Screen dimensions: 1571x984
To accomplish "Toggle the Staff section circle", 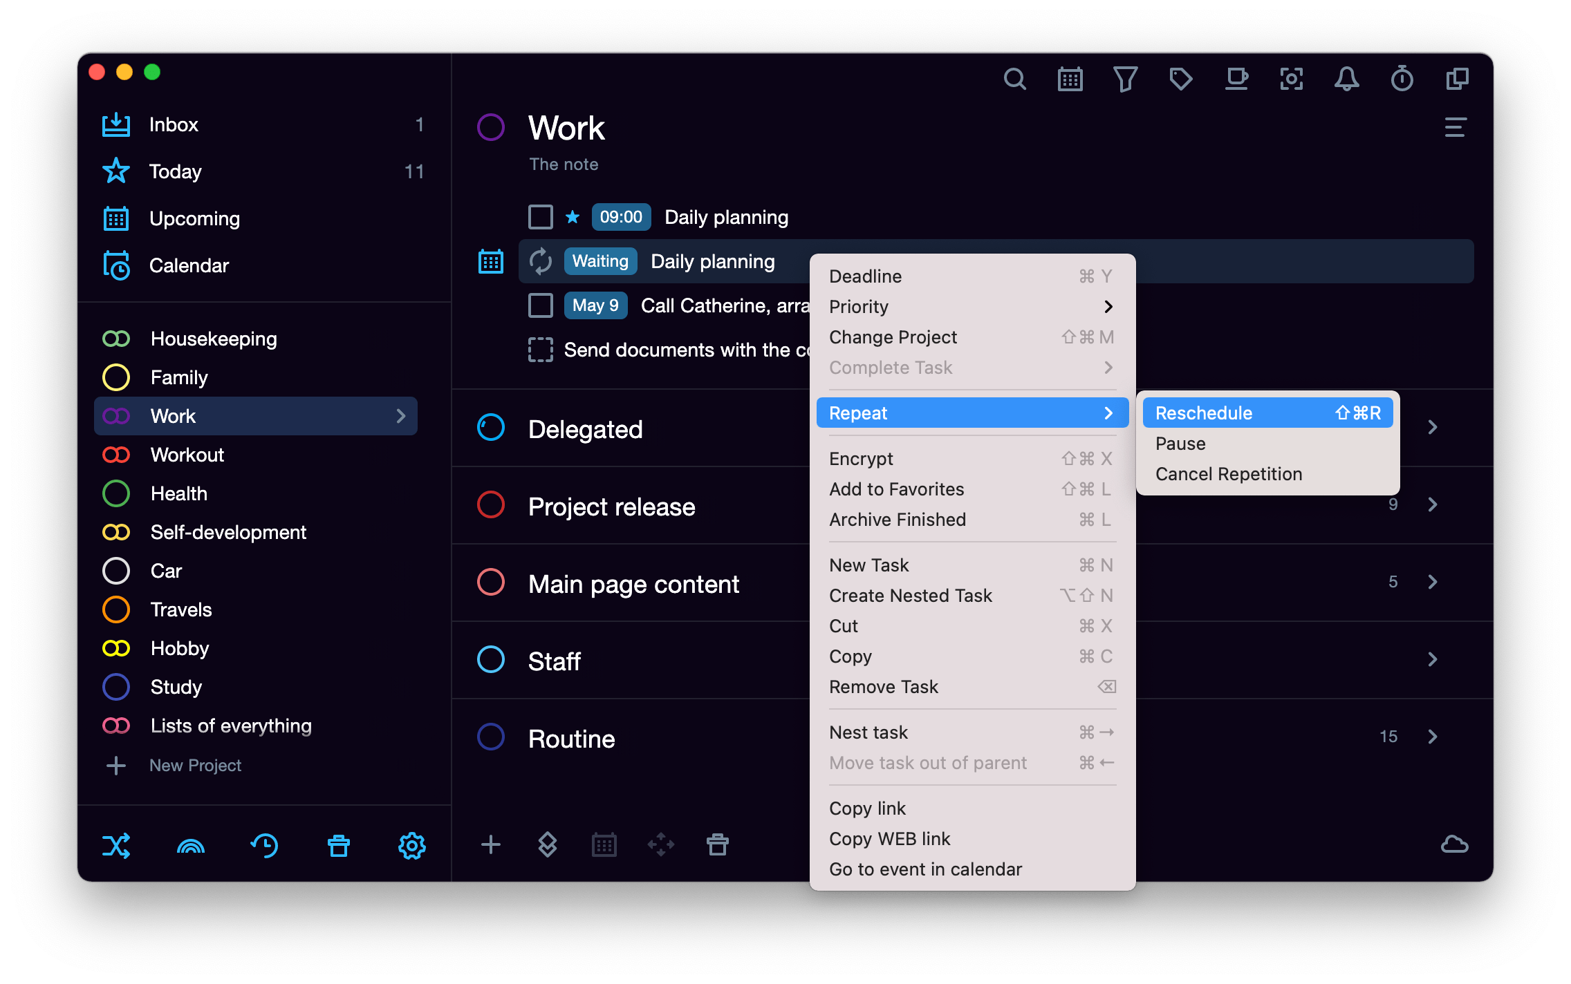I will (x=490, y=659).
